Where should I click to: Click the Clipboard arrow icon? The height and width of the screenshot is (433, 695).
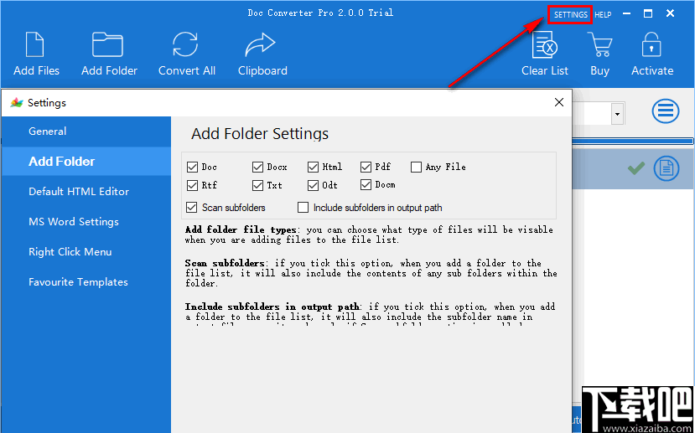pyautogui.click(x=260, y=44)
